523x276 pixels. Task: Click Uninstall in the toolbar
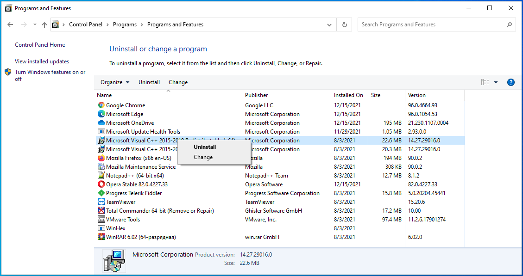tap(149, 82)
